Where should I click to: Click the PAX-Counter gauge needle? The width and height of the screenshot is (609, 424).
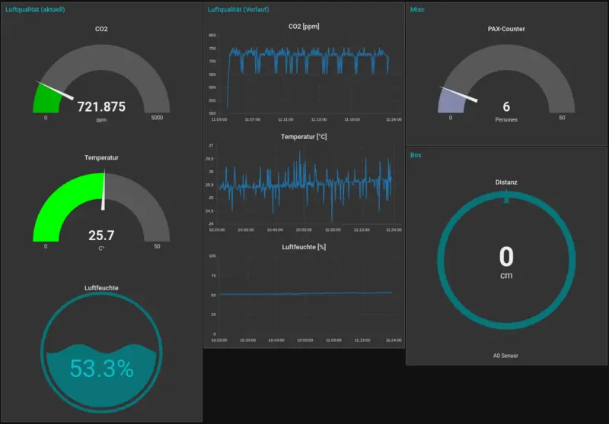460,94
